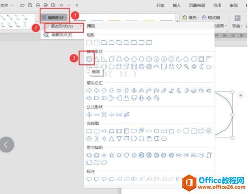This screenshot has width=248, height=194.
Task: Open the 文件 menu
Action: click(x=6, y=5)
